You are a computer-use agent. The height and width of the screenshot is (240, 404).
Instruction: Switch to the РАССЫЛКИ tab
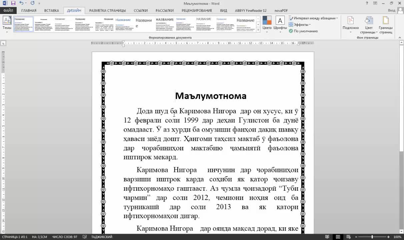click(x=165, y=11)
